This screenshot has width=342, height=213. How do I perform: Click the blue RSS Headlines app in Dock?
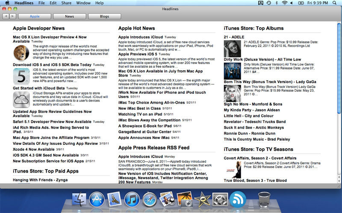(238, 199)
